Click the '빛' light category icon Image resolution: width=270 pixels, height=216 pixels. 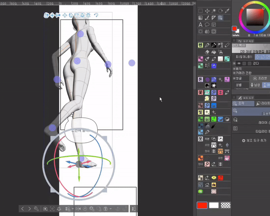[x=200, y=112]
